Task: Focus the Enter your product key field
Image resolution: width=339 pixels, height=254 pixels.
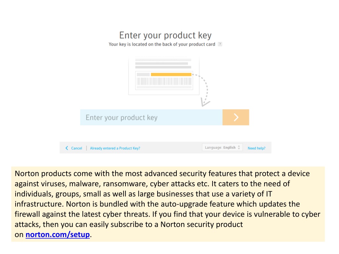Action: pyautogui.click(x=151, y=117)
